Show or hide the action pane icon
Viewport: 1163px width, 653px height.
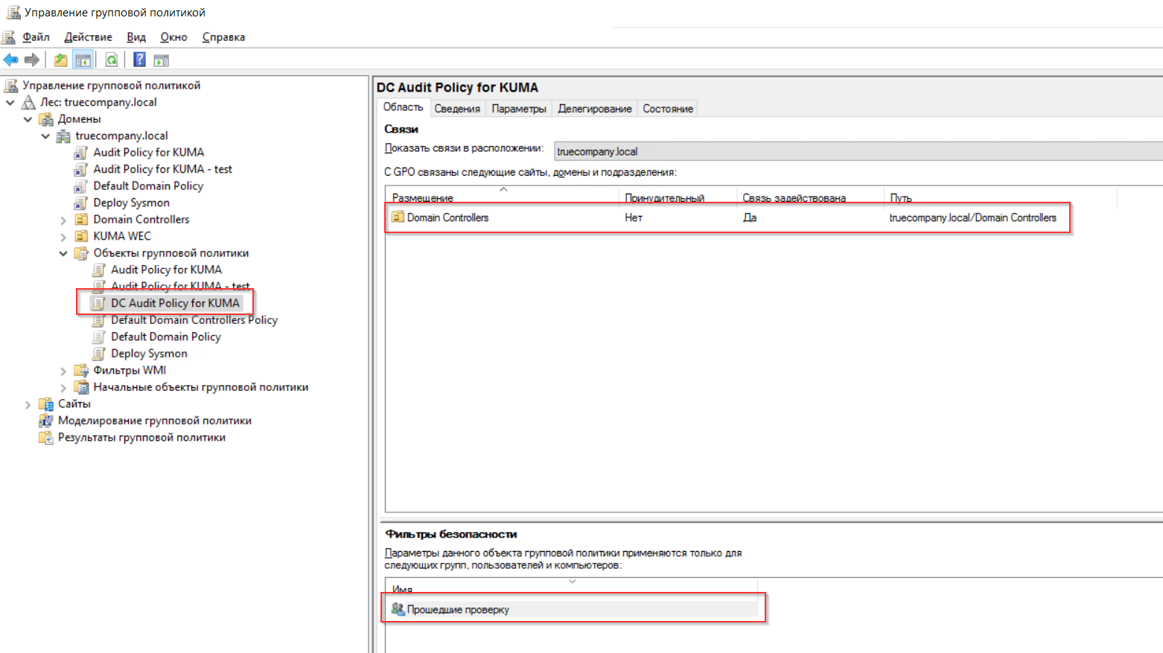(162, 60)
